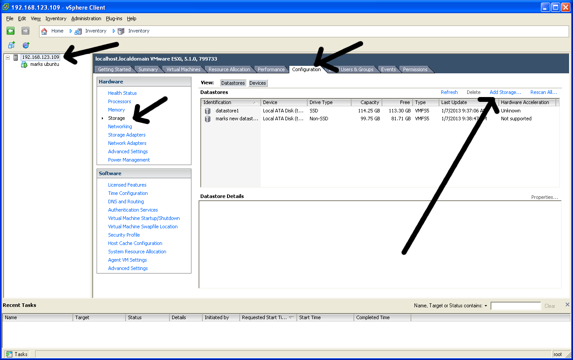
Task: Open DNS and Routing link
Action: click(x=126, y=202)
